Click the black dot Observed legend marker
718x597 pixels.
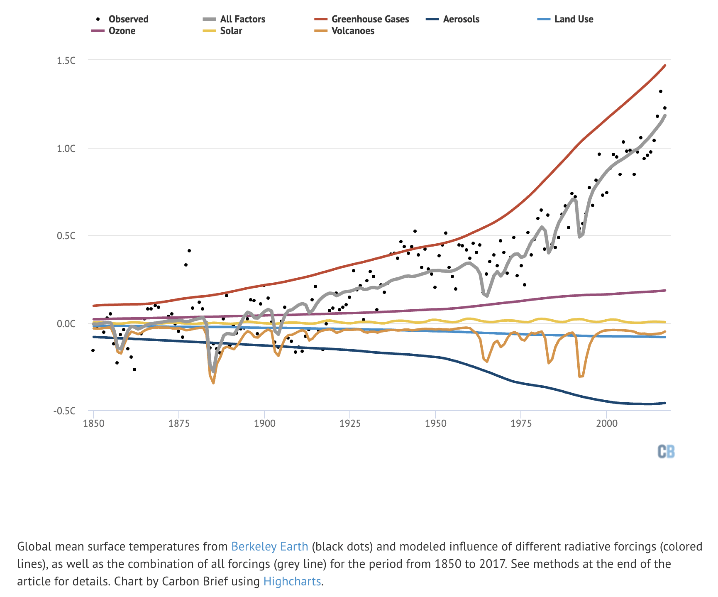(98, 19)
